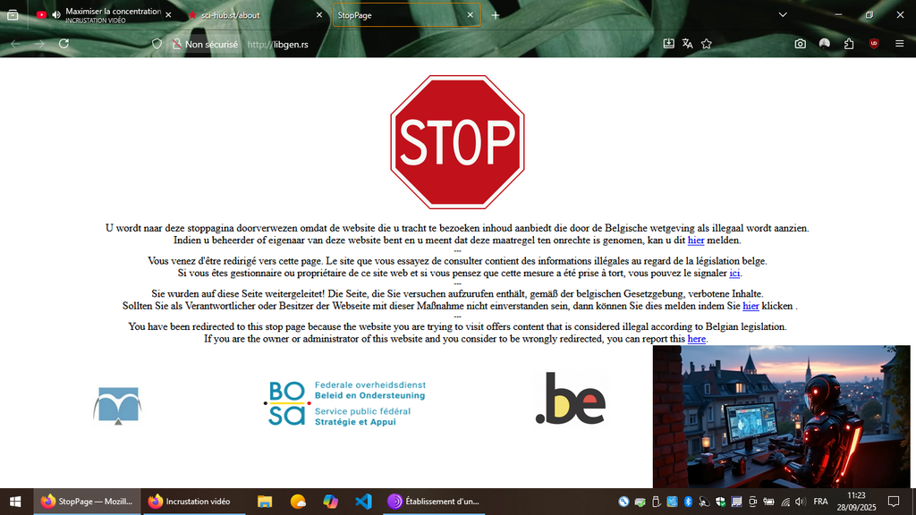
Task: Click the install/save page icon in address bar
Action: [669, 44]
